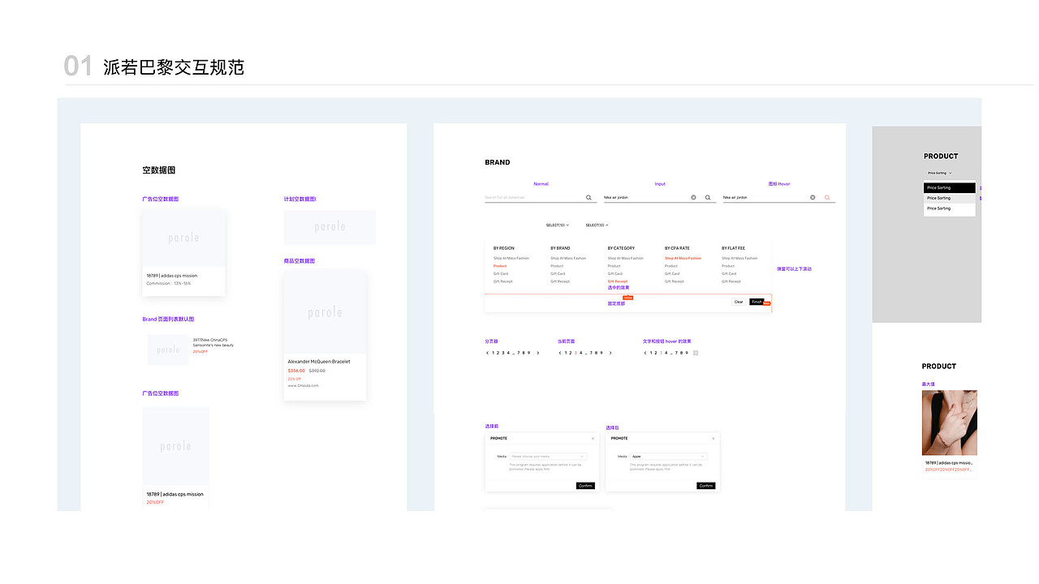
Task: Select highlighted 'Product' under BY REGION
Action: [500, 266]
